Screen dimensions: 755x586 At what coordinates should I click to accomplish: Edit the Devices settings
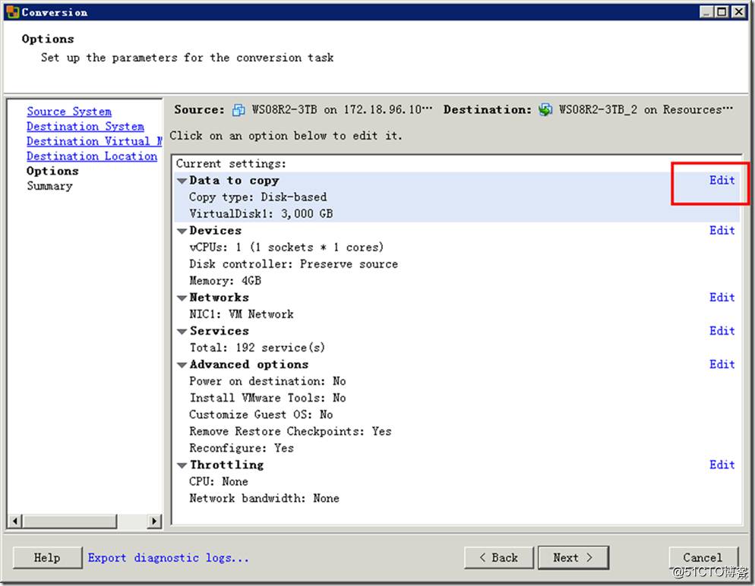(722, 230)
